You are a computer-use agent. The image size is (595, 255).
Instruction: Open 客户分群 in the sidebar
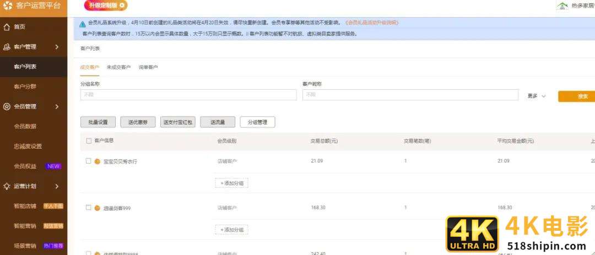click(25, 86)
